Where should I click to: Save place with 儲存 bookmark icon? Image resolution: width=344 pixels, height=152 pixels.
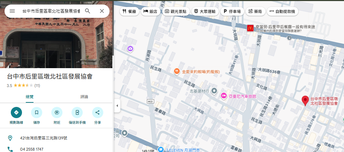[x=36, y=113]
